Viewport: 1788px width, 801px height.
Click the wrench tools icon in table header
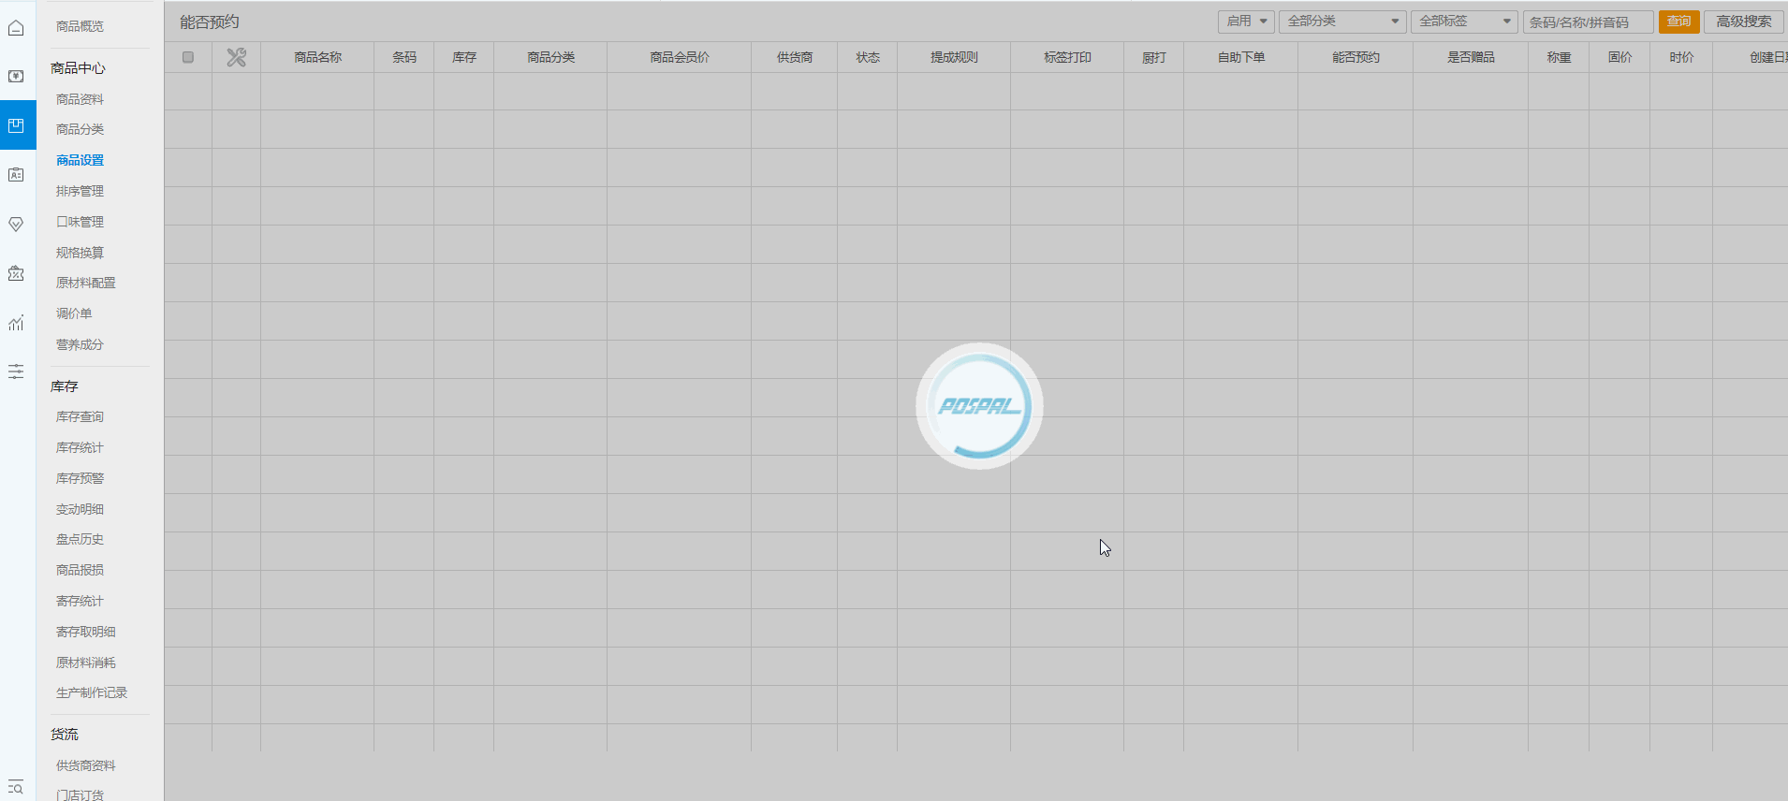[x=236, y=58]
